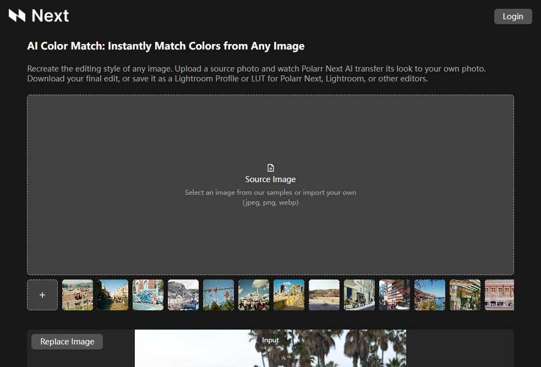The height and width of the screenshot is (367, 541).
Task: Click the plus icon to import your own image
Action: click(42, 295)
